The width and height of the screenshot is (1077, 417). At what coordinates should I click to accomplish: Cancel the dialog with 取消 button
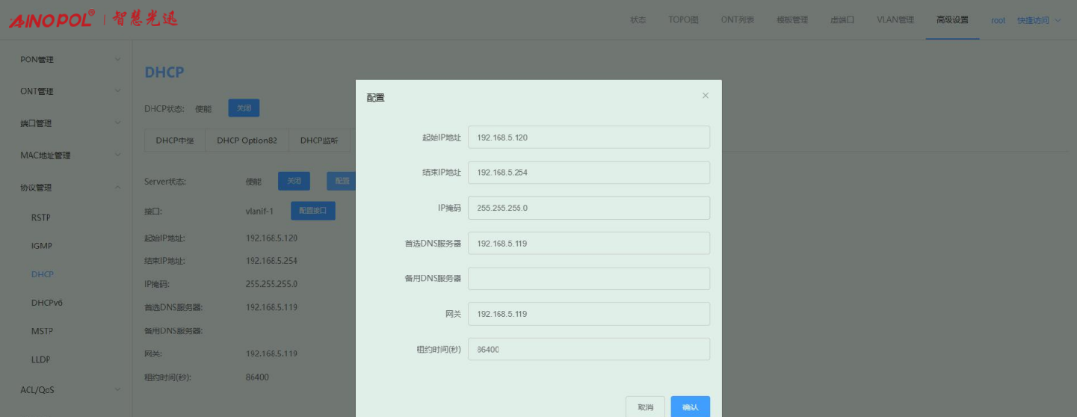tap(645, 407)
